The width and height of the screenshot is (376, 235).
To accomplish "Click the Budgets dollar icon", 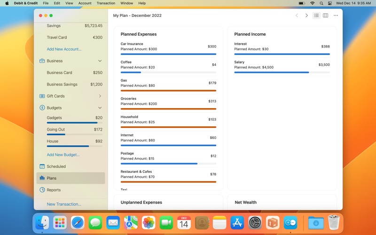I will (42, 108).
